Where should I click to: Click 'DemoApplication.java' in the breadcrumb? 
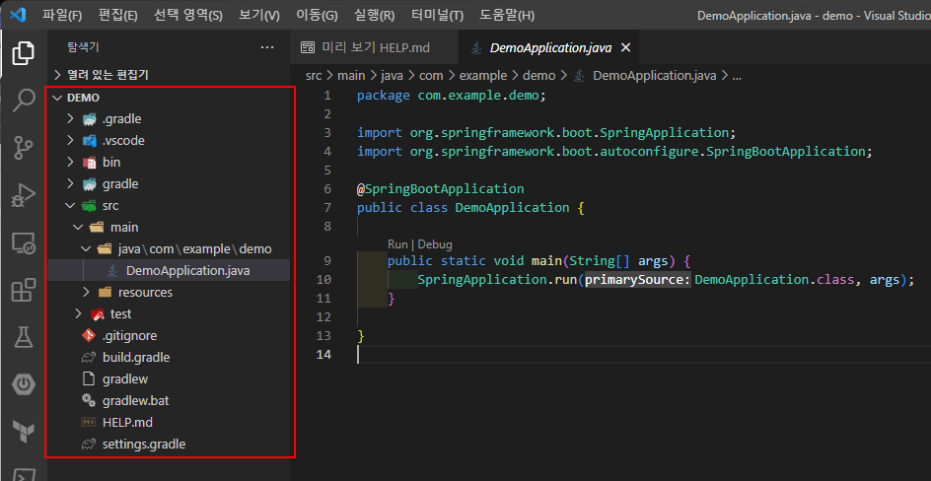click(x=654, y=75)
